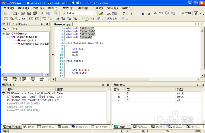Click the Break All pause button
This screenshot has width=205, height=133.
click(137, 13)
